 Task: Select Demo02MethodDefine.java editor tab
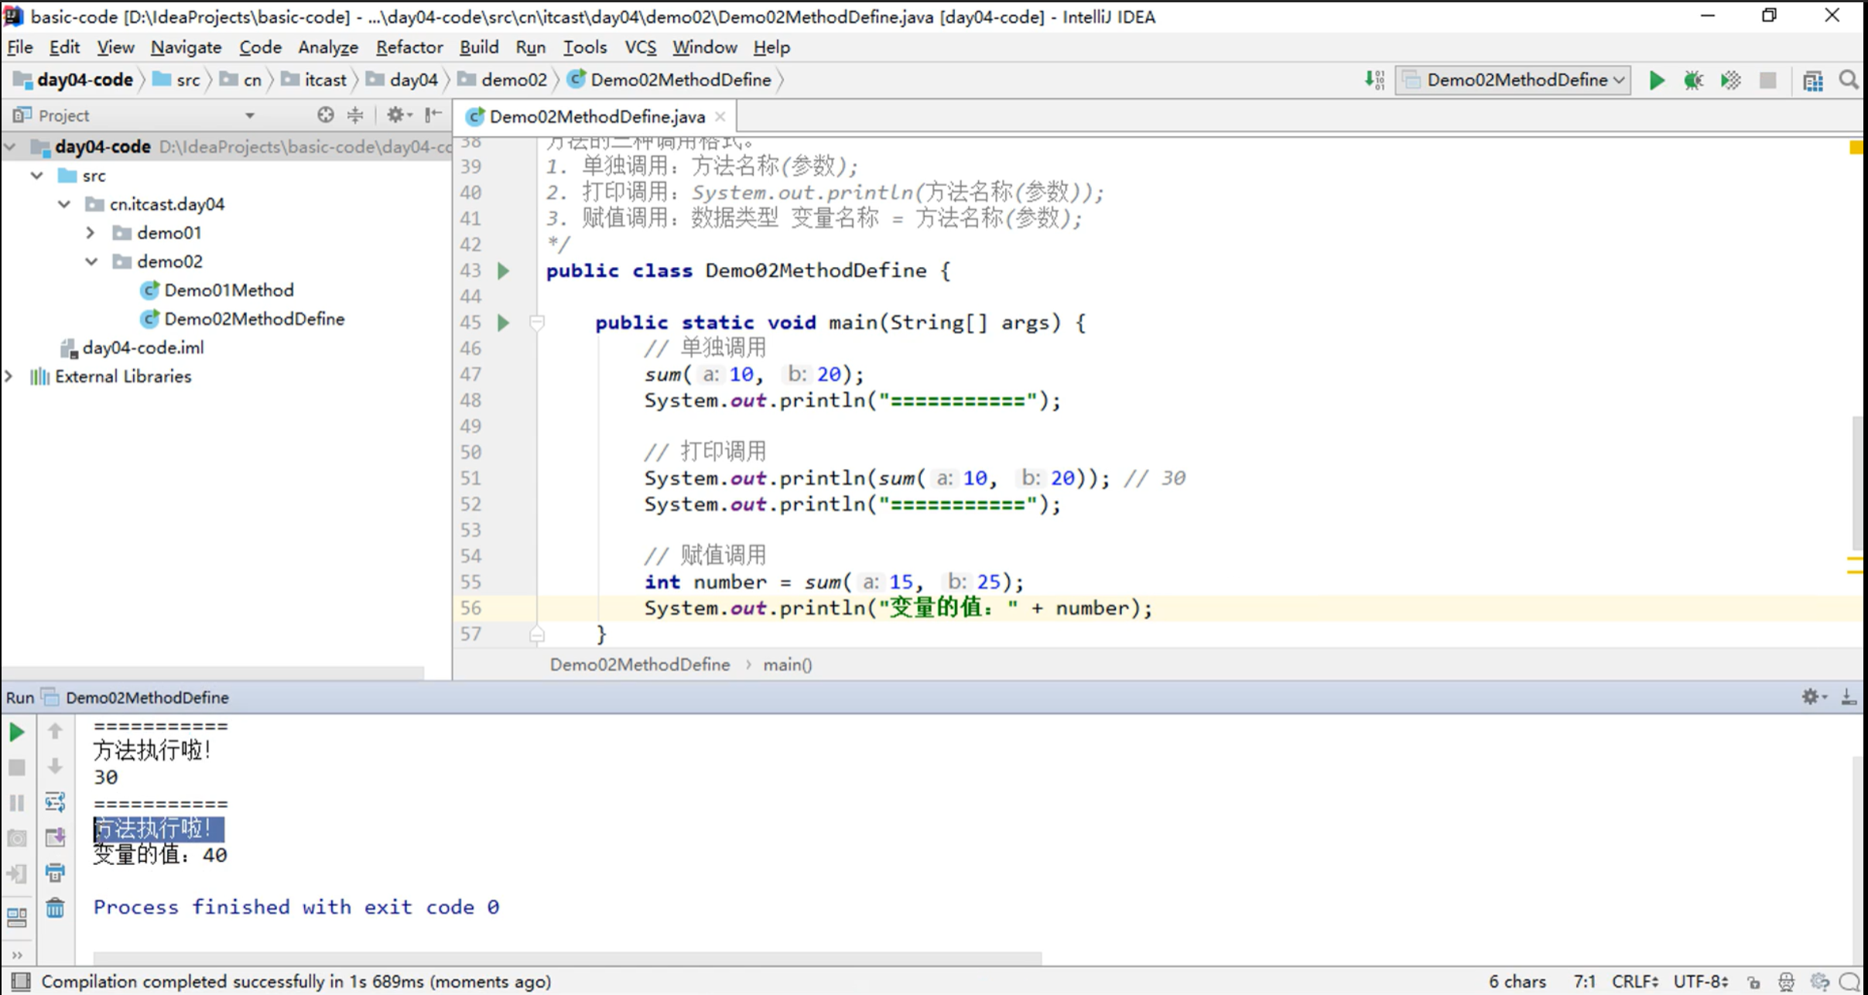pyautogui.click(x=597, y=117)
